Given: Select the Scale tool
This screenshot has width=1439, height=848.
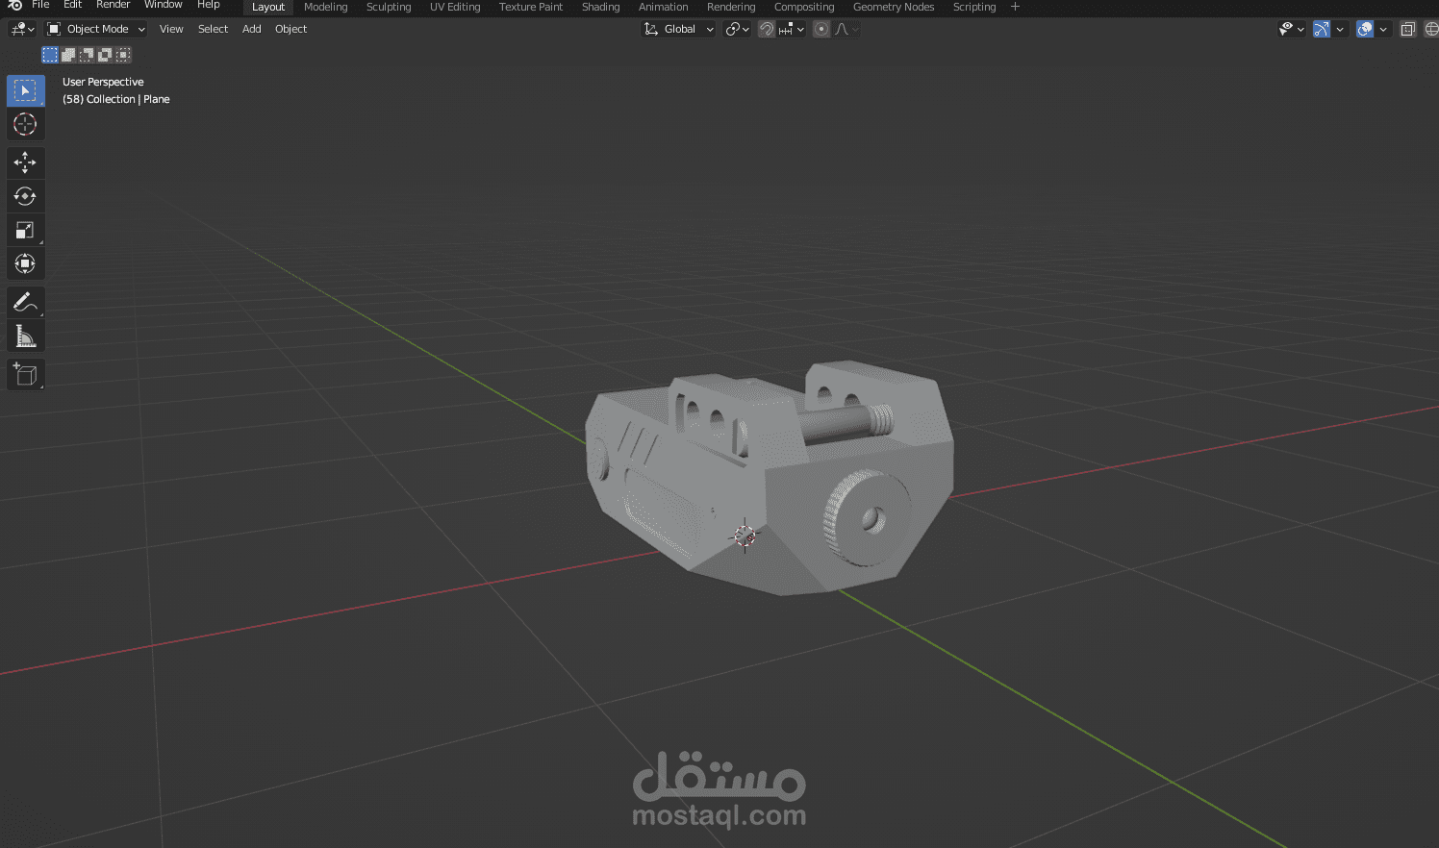Looking at the screenshot, I should coord(26,230).
